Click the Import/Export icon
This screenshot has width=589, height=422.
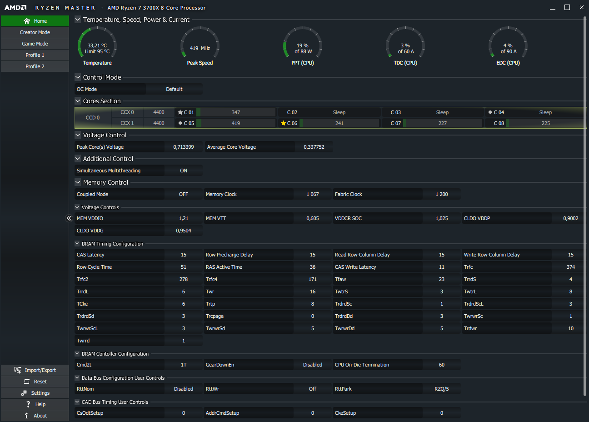pyautogui.click(x=18, y=370)
